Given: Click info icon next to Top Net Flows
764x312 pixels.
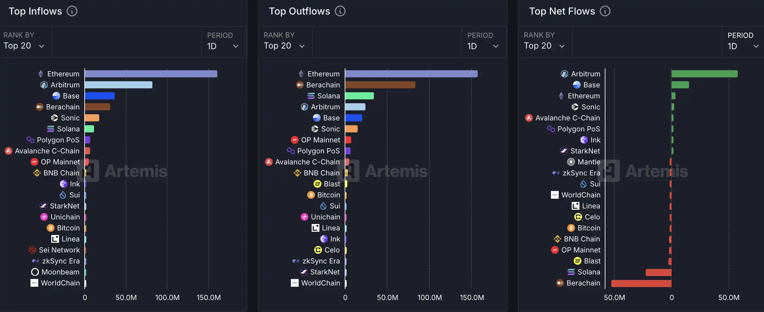Looking at the screenshot, I should (605, 11).
